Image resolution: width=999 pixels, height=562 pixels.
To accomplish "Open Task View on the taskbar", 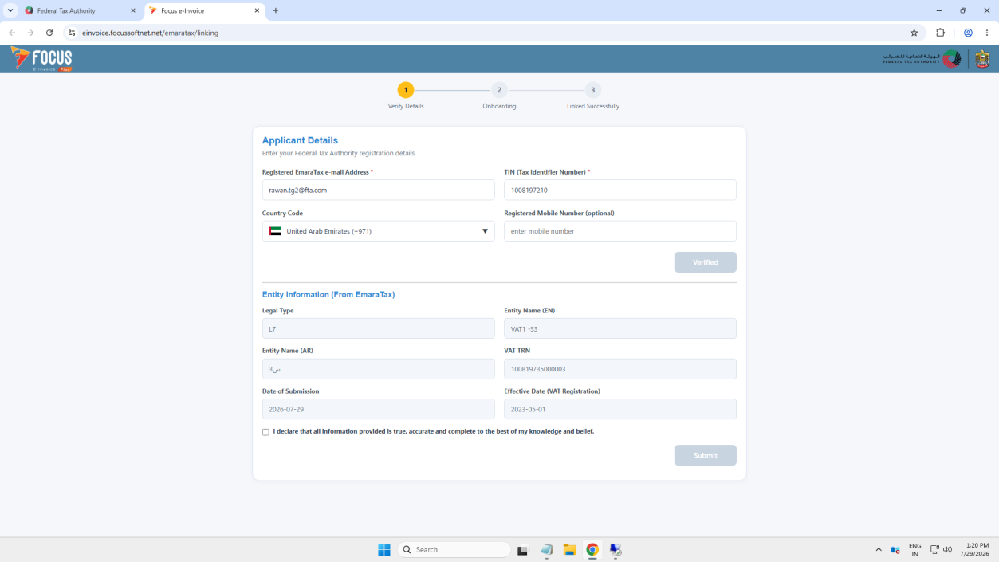I will tap(522, 549).
